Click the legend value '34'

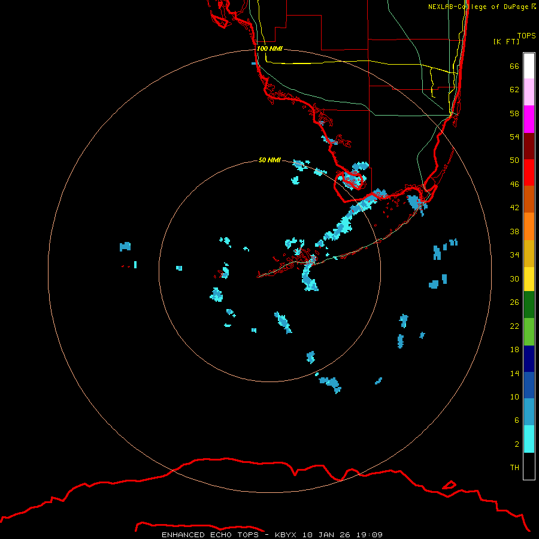514,255
